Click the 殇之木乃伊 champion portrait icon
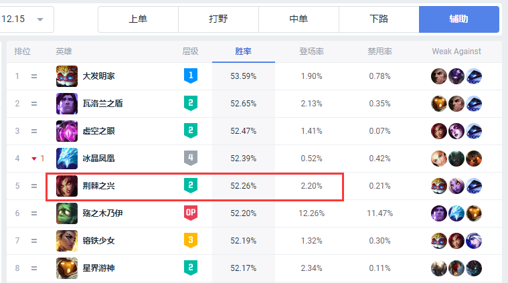 pyautogui.click(x=67, y=213)
